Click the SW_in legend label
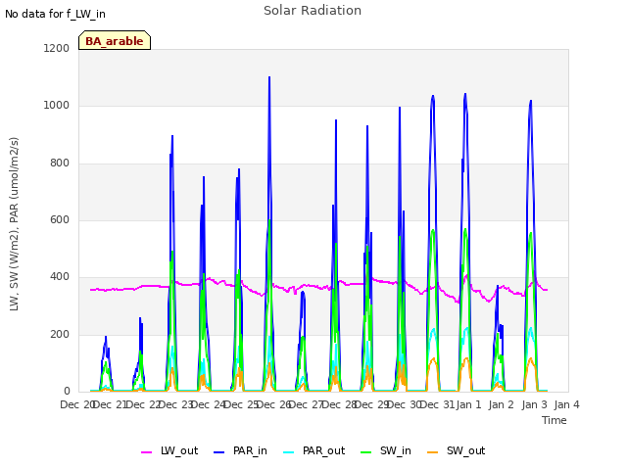Viewport: 627px width, 470px height. (396, 450)
